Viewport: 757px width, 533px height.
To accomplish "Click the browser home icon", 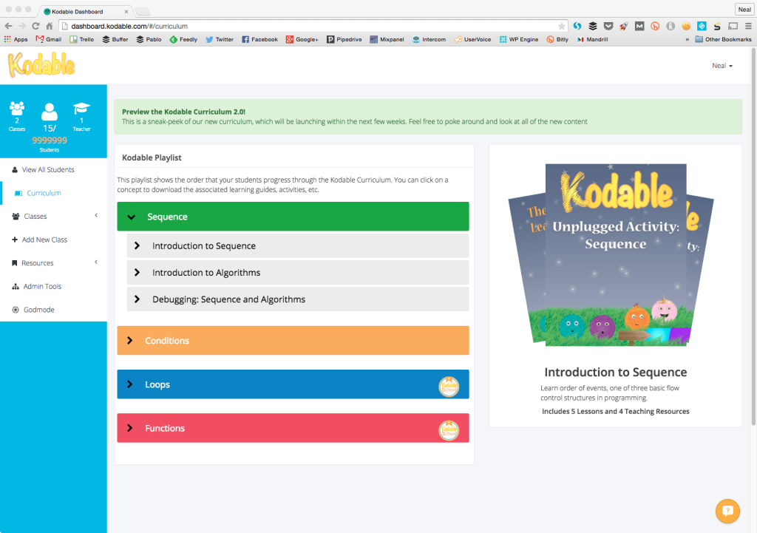I will tap(50, 26).
